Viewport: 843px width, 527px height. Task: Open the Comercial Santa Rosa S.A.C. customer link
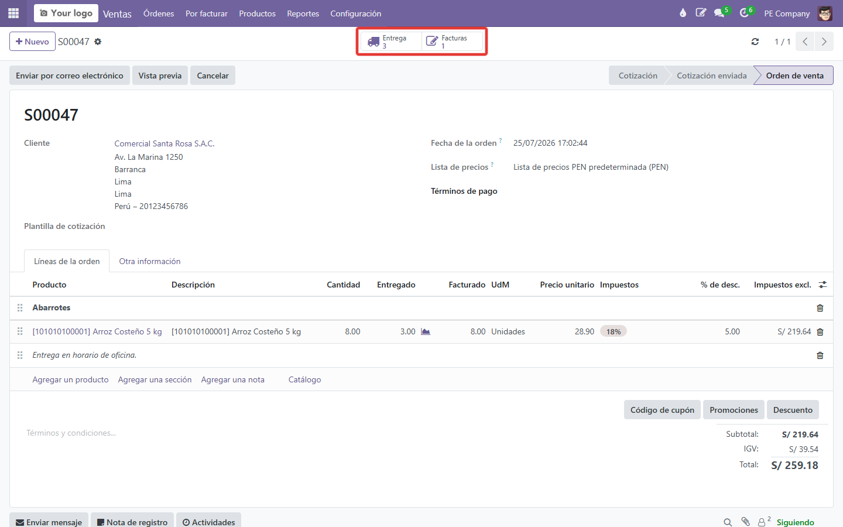pyautogui.click(x=165, y=143)
